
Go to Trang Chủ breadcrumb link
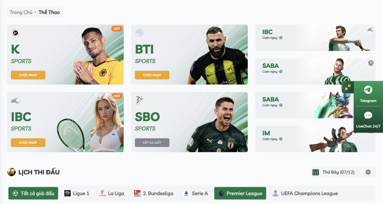tap(21, 12)
